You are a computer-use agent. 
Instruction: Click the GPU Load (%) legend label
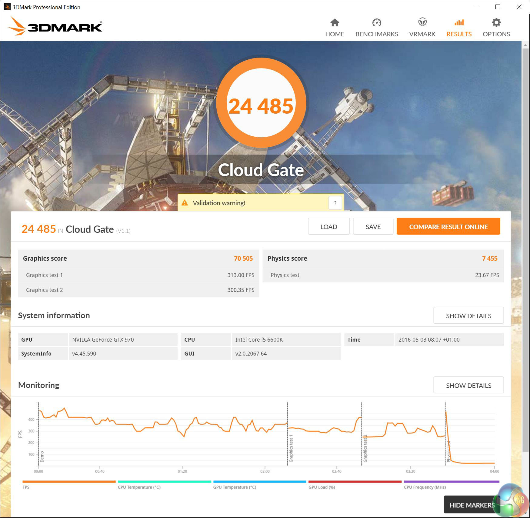(322, 487)
